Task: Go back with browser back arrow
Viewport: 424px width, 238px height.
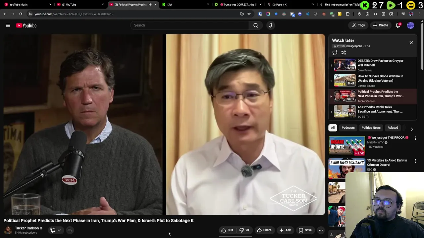Action: point(5,14)
